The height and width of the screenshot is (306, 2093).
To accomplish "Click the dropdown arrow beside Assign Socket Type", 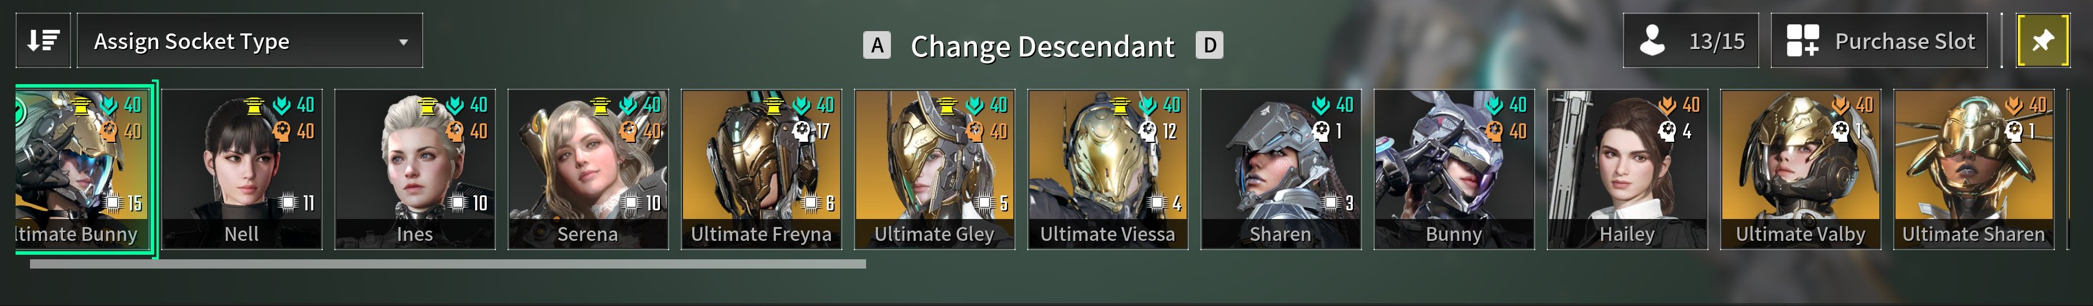I will (x=403, y=42).
